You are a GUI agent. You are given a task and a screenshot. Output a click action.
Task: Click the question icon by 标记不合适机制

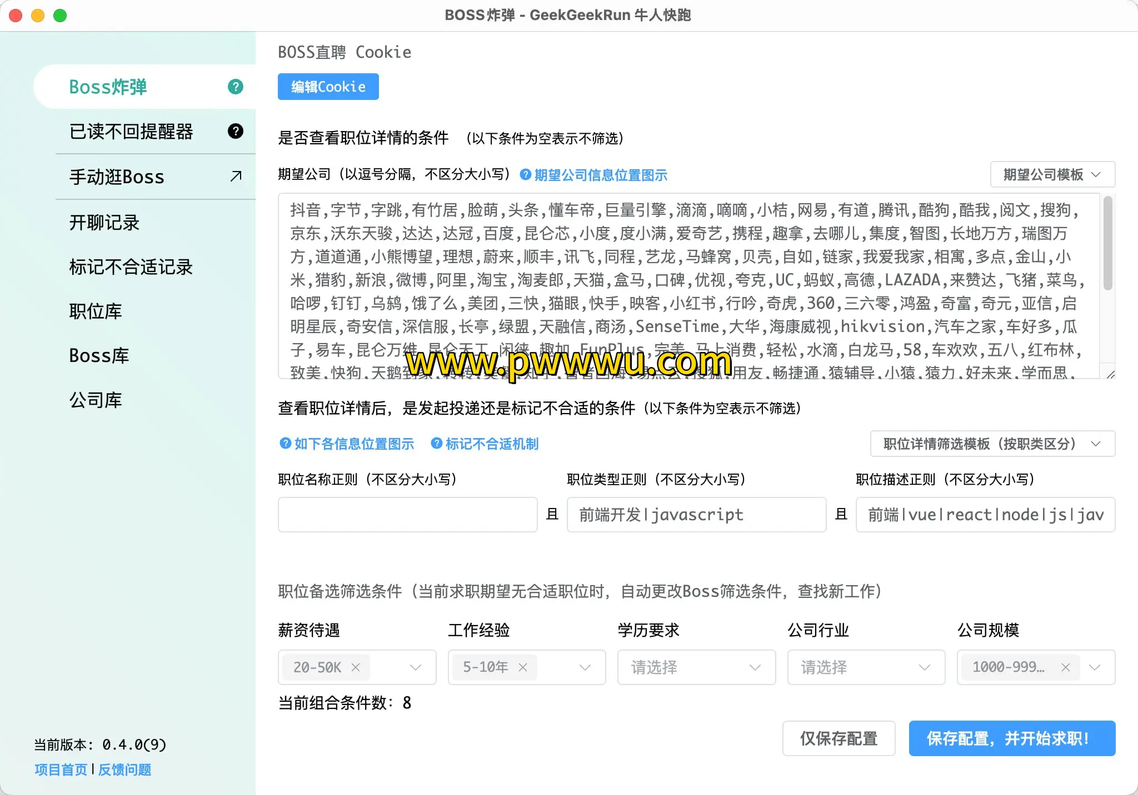click(x=437, y=443)
